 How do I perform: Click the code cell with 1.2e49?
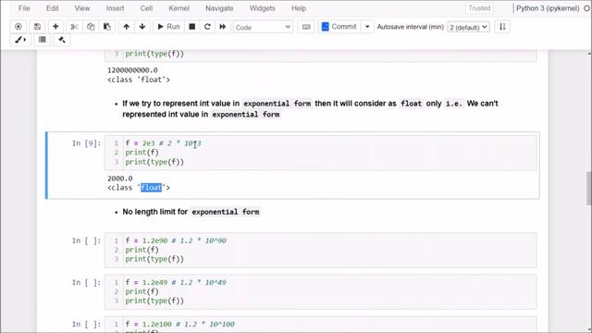click(x=320, y=292)
